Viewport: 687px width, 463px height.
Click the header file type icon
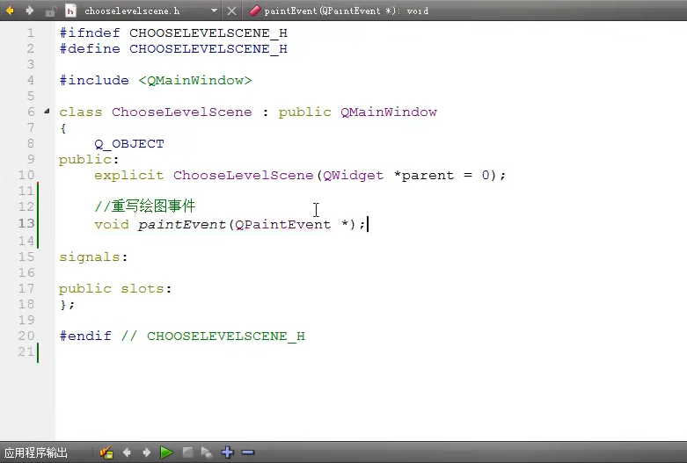(70, 11)
